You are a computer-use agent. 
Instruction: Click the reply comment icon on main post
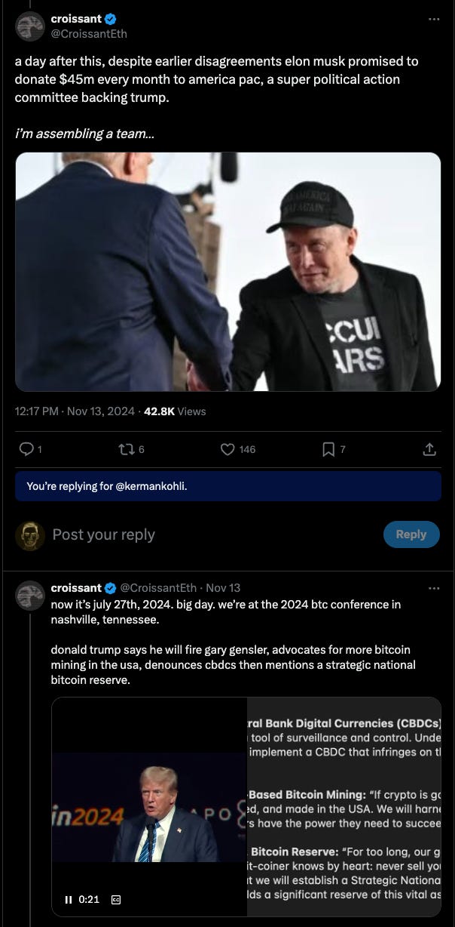pos(26,449)
